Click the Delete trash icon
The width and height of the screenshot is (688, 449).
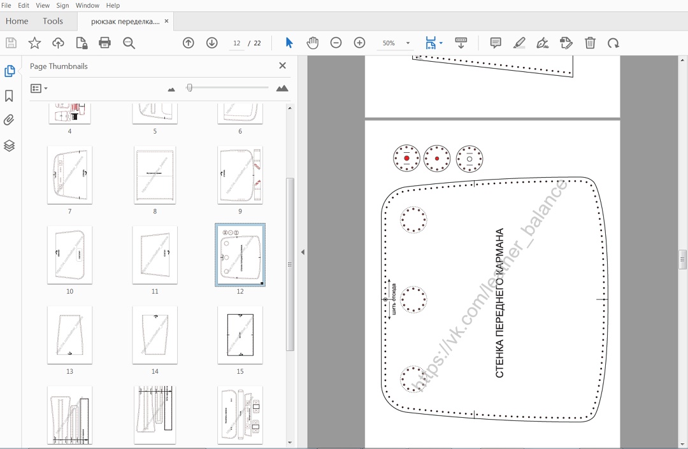(x=590, y=43)
